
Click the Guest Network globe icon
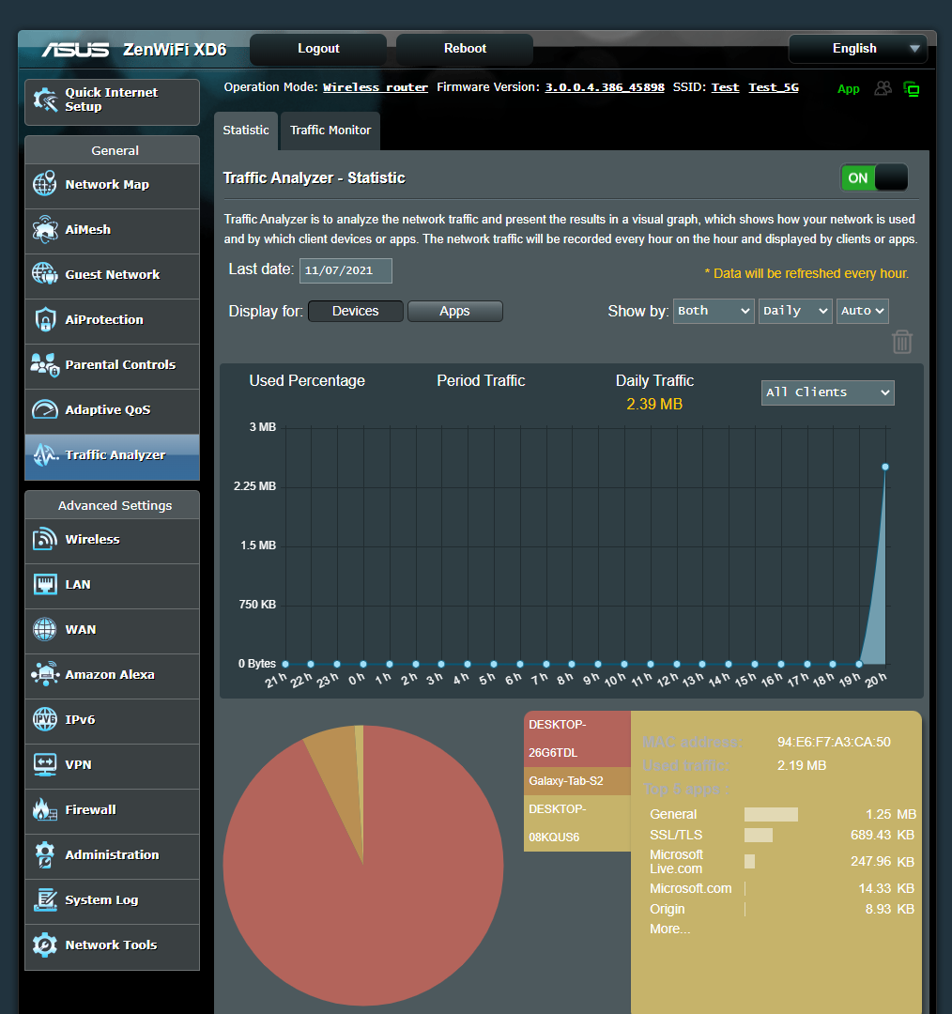point(45,274)
